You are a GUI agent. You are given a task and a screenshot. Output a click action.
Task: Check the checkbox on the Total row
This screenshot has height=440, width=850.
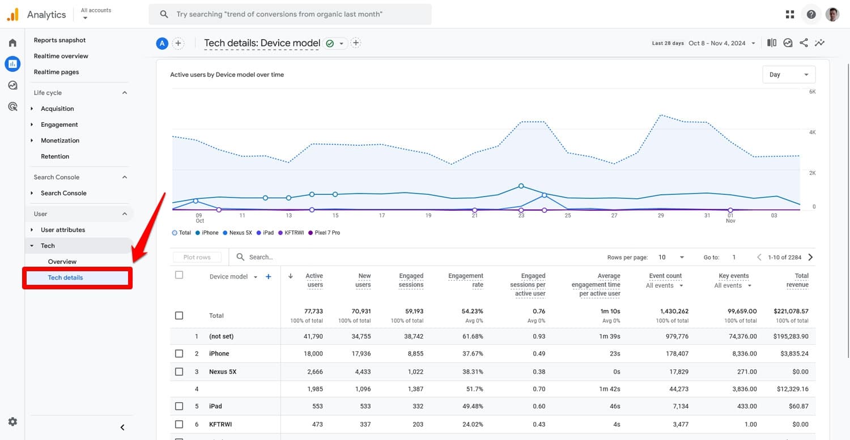pos(179,315)
